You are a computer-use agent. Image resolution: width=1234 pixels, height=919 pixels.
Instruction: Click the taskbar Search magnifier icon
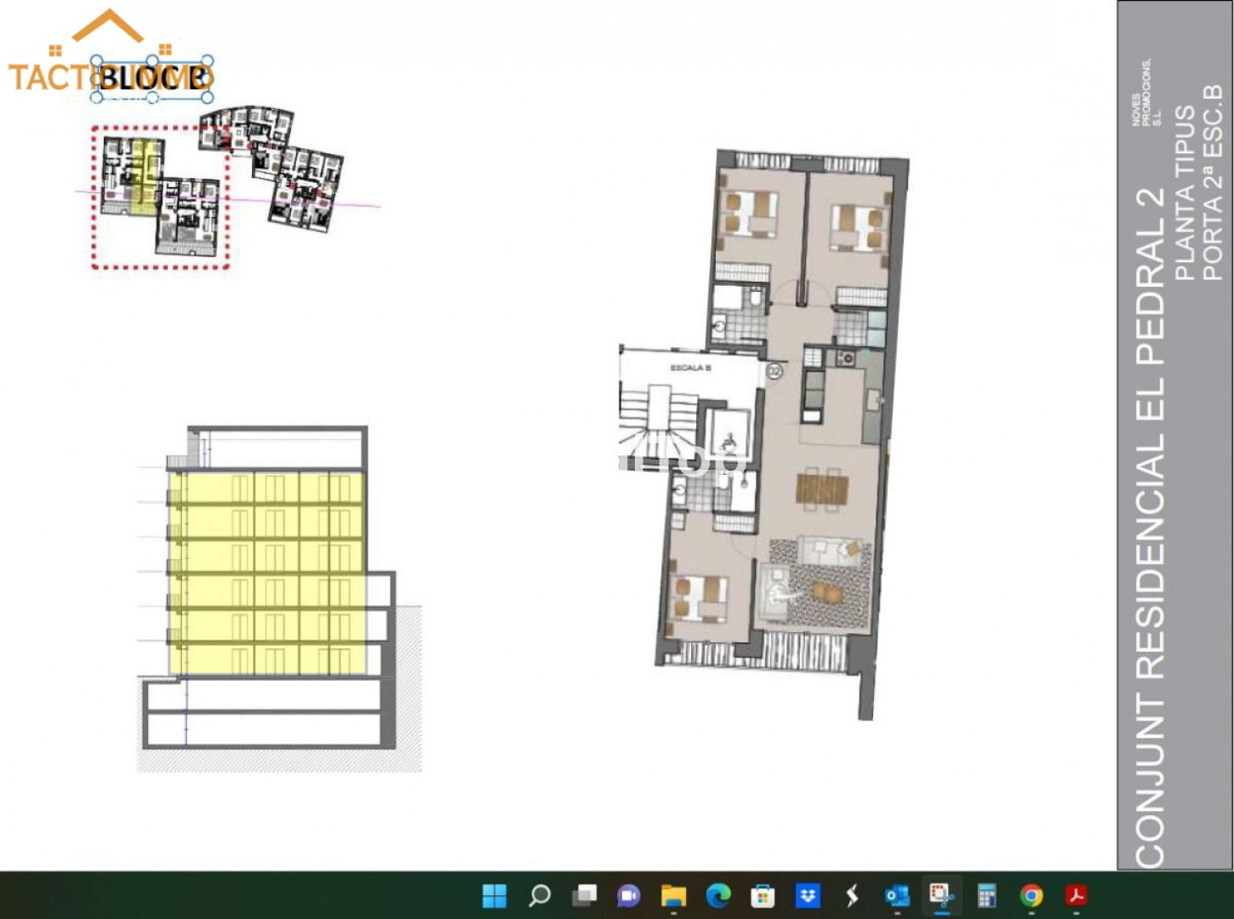540,895
